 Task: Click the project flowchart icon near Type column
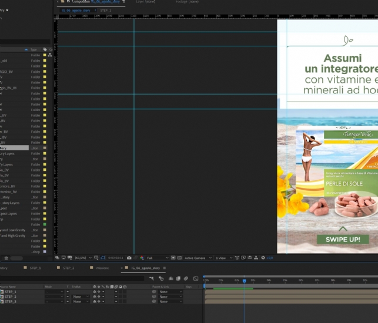pyautogui.click(x=50, y=55)
